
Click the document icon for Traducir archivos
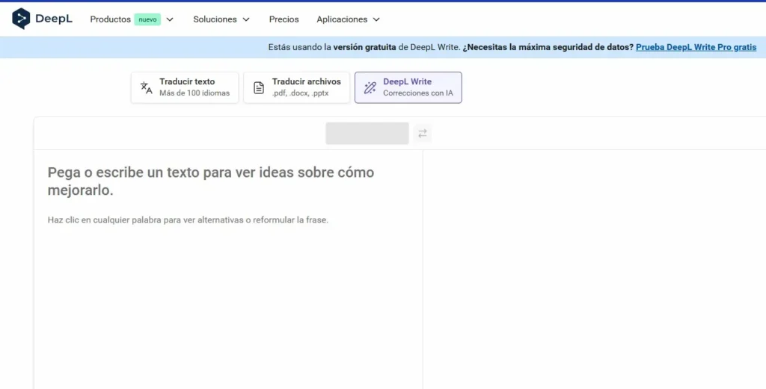[259, 88]
